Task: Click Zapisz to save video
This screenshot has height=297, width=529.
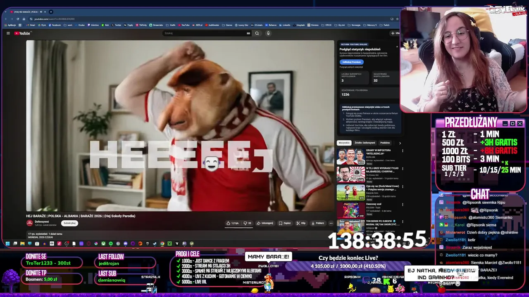Action: point(285,223)
